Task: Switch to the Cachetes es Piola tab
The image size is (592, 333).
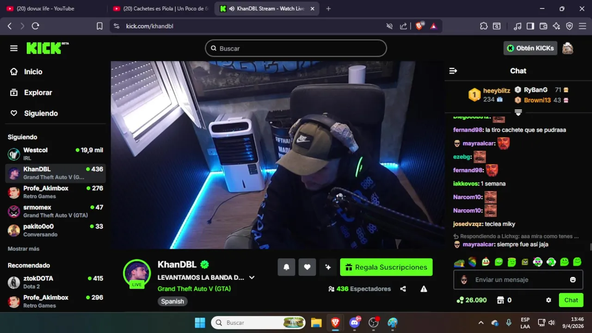Action: pos(160,8)
